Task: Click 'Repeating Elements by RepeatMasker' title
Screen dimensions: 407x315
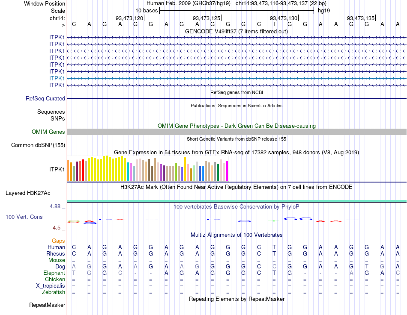Action: pyautogui.click(x=236, y=299)
